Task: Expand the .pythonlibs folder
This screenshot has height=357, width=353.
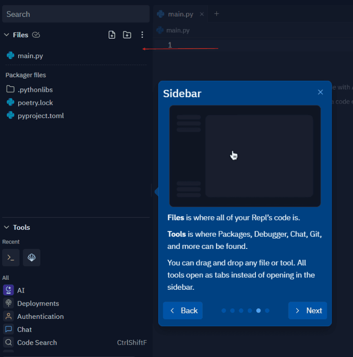Action: 35,89
